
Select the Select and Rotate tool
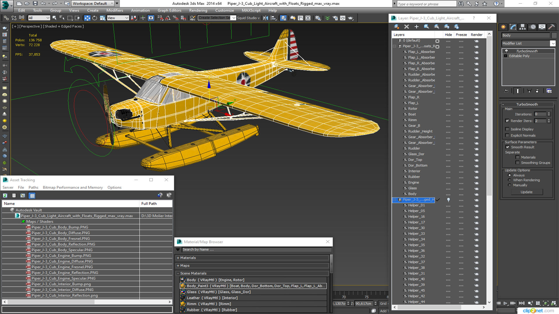95,18
